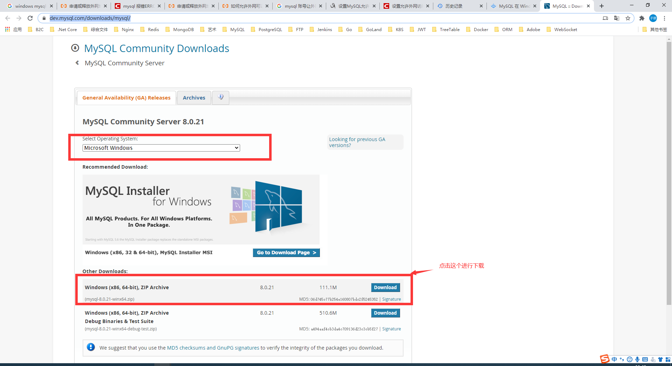Click the MySQL Community Downloads heading link
This screenshot has width=672, height=366.
156,48
